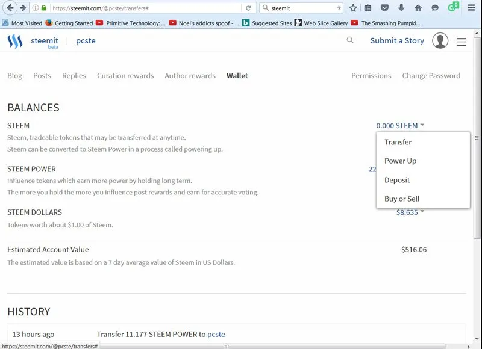
Task: Click the browser Forward arrow button
Action: (x=23, y=8)
